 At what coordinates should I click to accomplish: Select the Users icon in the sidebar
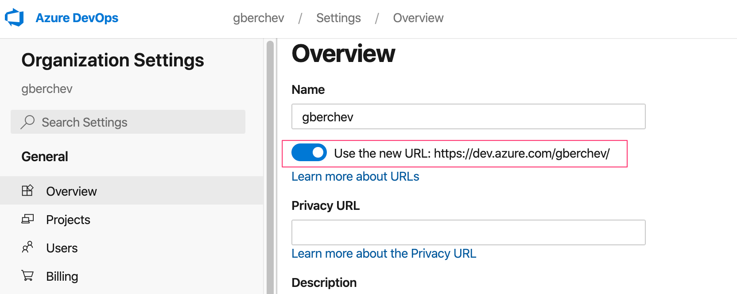pos(27,248)
